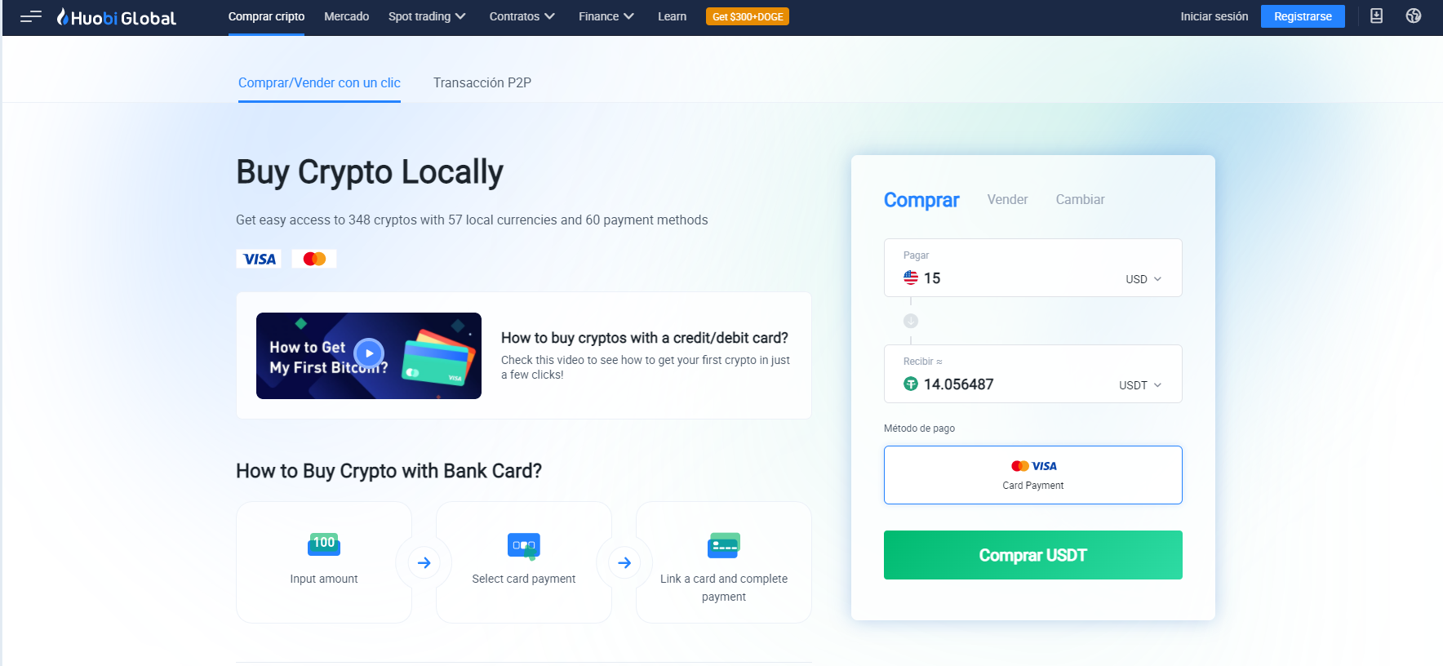Expand the Contratos dropdown
This screenshot has width=1443, height=666.
(522, 16)
